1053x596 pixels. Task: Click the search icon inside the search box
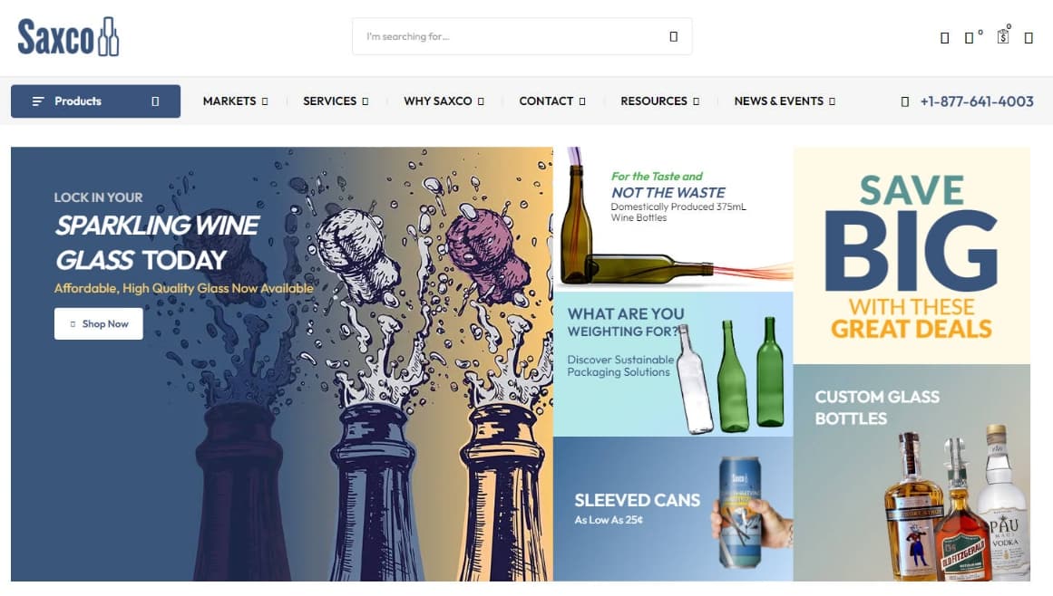click(674, 37)
